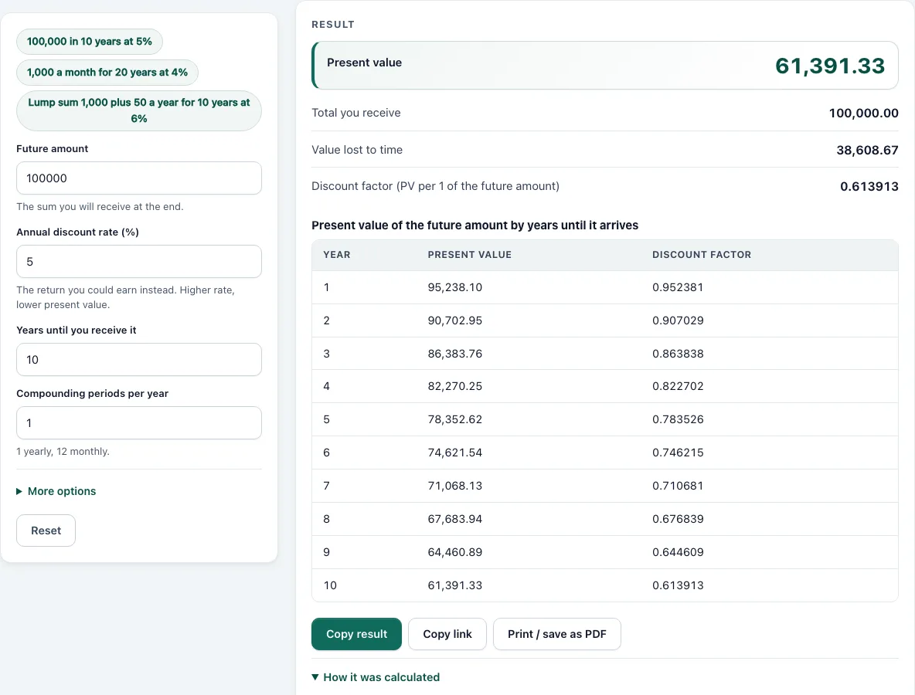The height and width of the screenshot is (695, 915).
Task: Expand the More options disclosure triangle
Action: tap(19, 491)
